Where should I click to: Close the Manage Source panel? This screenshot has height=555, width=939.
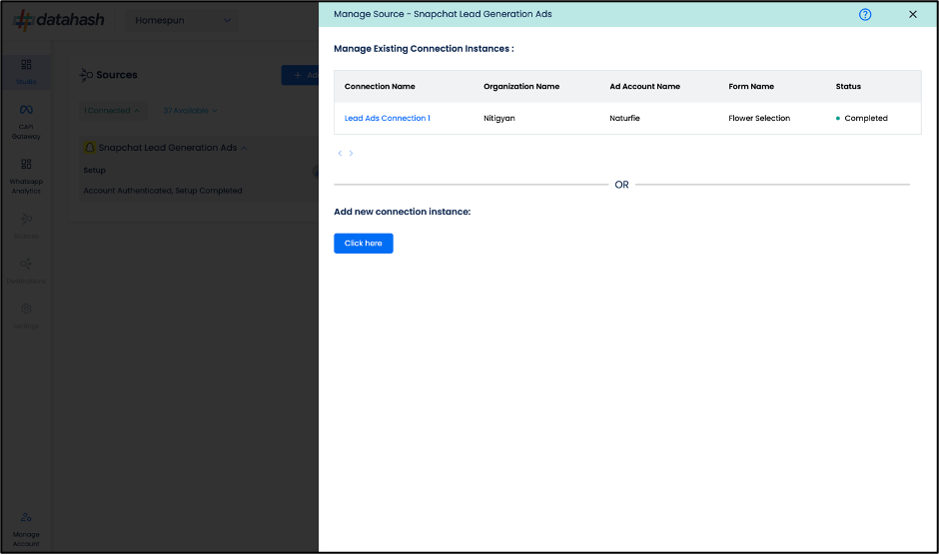point(913,14)
